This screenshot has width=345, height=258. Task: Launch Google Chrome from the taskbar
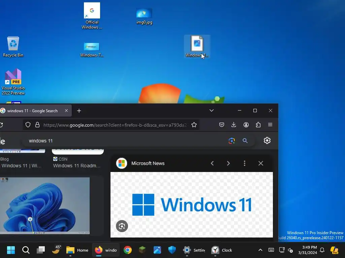click(x=128, y=250)
